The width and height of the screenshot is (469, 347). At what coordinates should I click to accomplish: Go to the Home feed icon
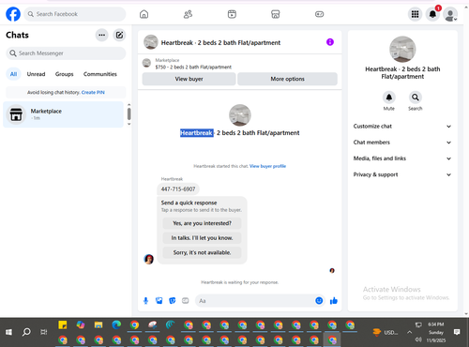[x=144, y=14]
